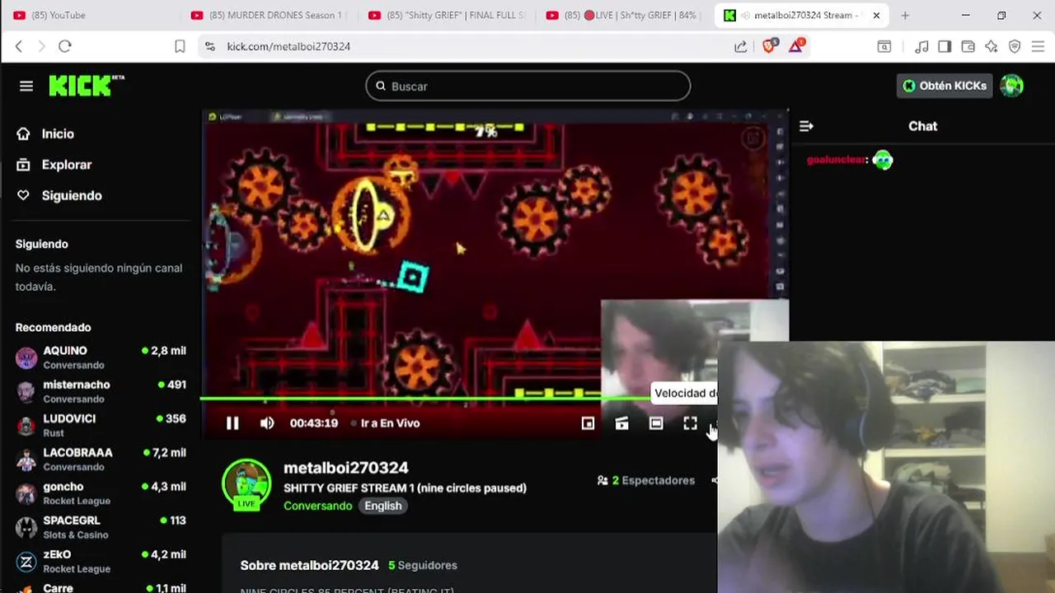The height and width of the screenshot is (593, 1055).
Task: Open the user avatar menu on Kick
Action: [x=1011, y=86]
